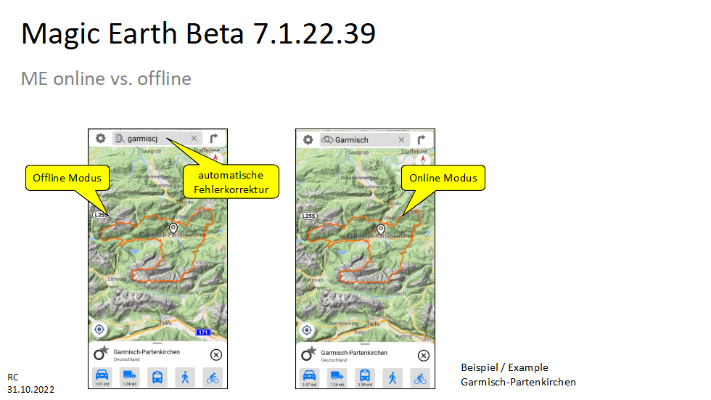
Task: Click into the 'garmiscj' search field
Action: (156, 139)
